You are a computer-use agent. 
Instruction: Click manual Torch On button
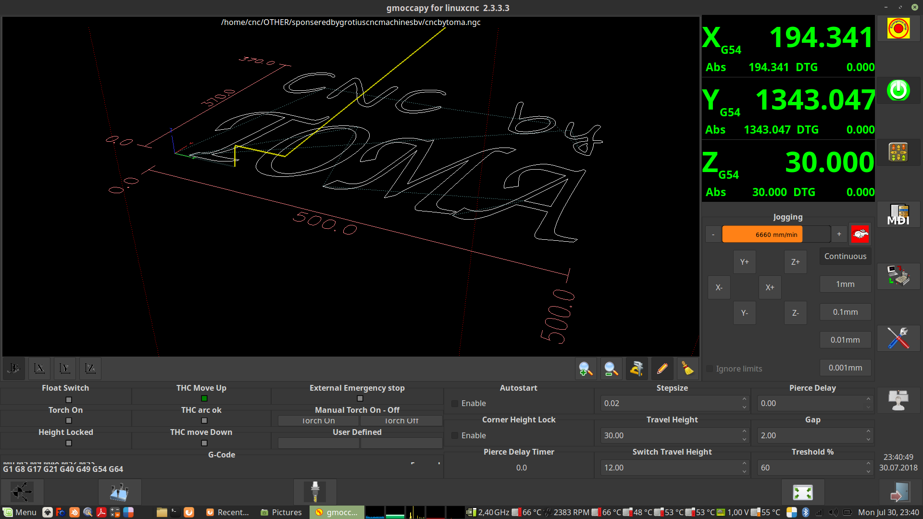318,421
